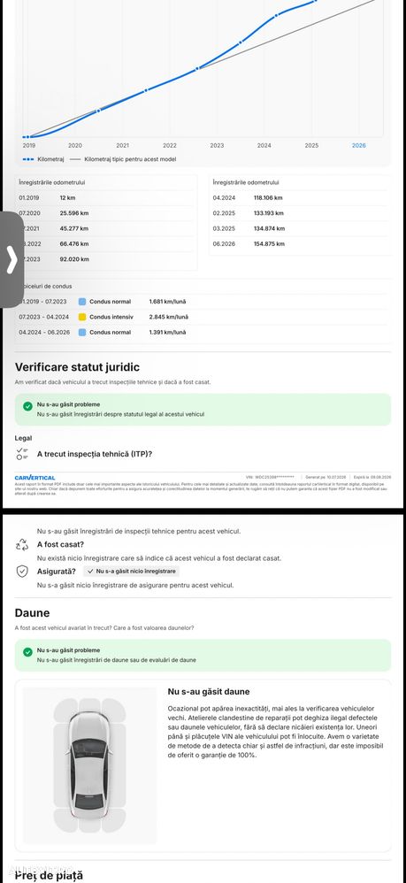Open the "Verificare statut juridic" section heading

click(77, 367)
